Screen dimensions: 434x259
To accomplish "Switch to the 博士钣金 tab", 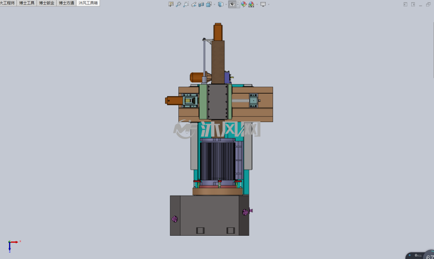I will click(47, 3).
